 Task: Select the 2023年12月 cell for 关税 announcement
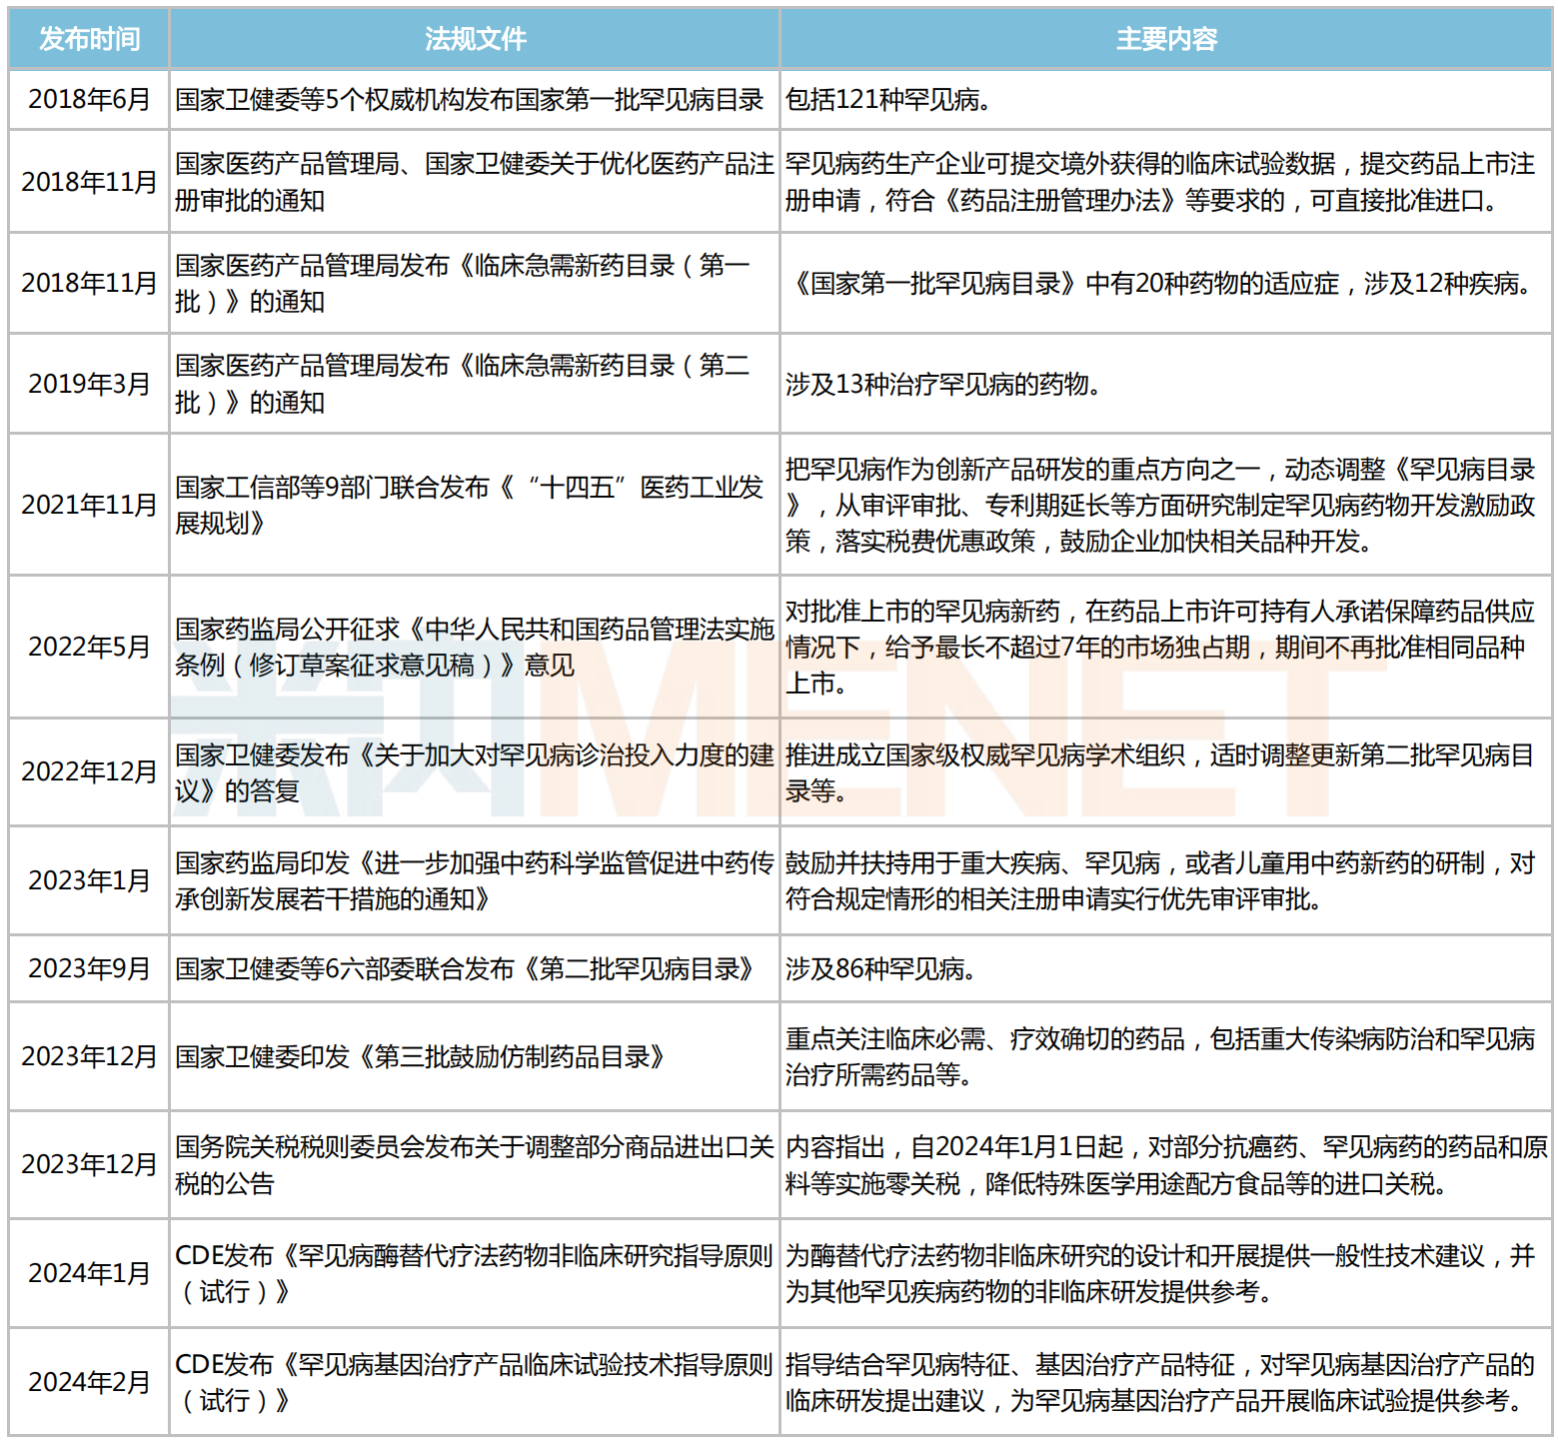point(89,1164)
